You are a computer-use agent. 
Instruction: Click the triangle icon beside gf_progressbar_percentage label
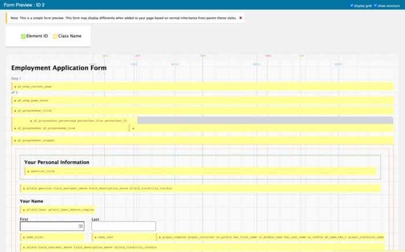31,121
